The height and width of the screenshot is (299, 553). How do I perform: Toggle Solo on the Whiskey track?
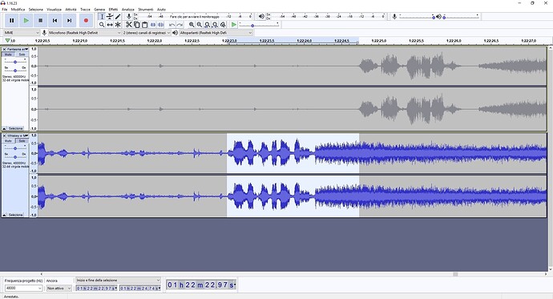click(x=22, y=141)
